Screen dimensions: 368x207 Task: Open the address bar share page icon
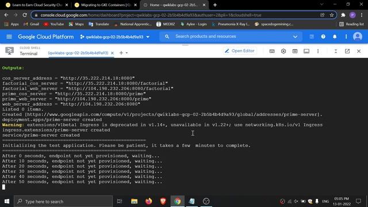click(322, 15)
